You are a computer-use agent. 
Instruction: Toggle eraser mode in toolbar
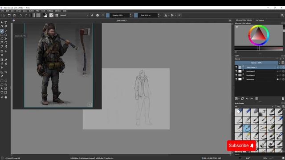click(92, 16)
